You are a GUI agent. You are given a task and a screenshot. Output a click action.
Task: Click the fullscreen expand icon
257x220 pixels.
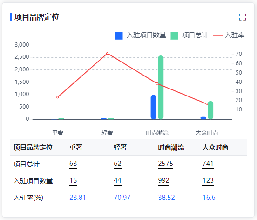(x=242, y=17)
